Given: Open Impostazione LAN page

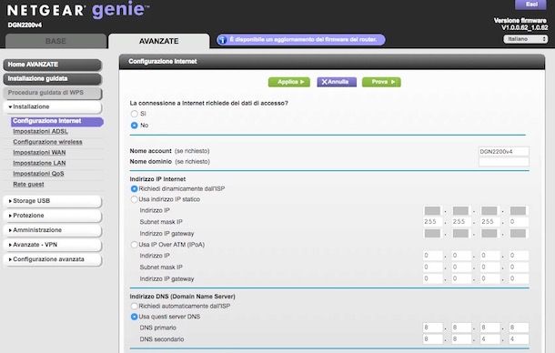Looking at the screenshot, I should pyautogui.click(x=39, y=163).
